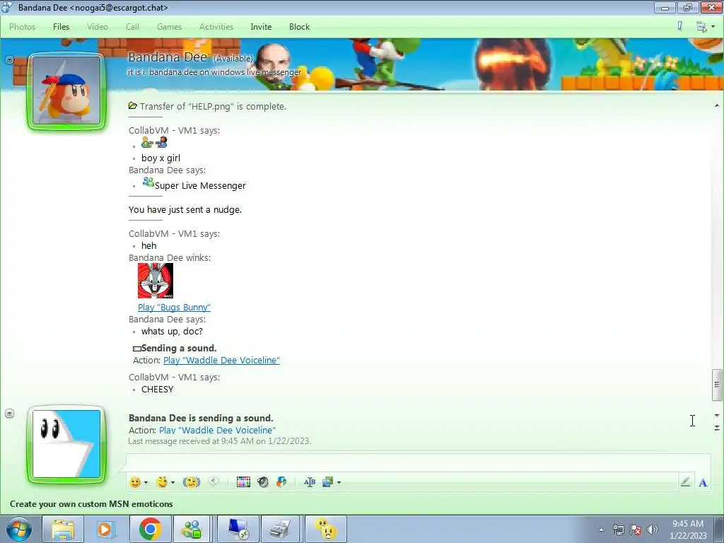Open the emoticon picker dropdown arrow
The width and height of the screenshot is (724, 543).
point(146,482)
